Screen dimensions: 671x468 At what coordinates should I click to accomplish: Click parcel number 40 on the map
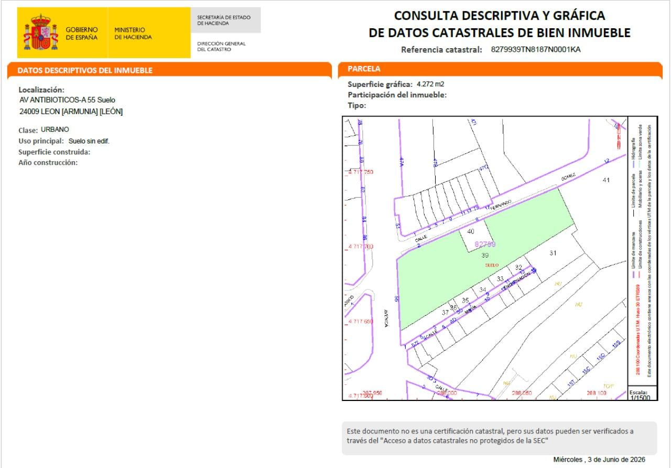[470, 231]
